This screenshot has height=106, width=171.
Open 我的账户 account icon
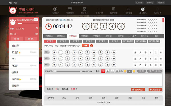(x=55, y=9)
